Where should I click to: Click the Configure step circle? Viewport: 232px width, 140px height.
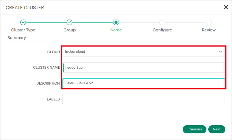162,22
